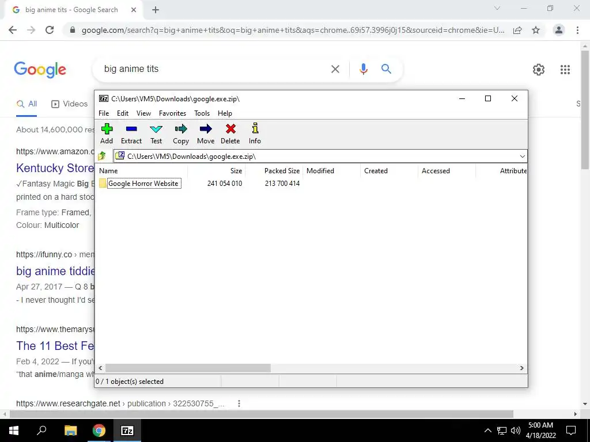Viewport: 590px width, 442px height.
Task: Open the Google apps grid
Action: [x=565, y=70]
